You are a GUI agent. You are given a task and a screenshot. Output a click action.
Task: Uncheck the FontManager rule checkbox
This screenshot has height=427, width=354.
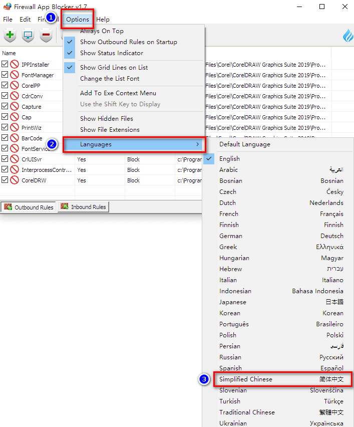5,75
